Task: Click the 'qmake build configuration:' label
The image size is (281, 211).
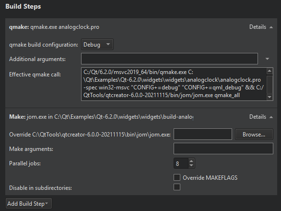Action: pos(44,45)
